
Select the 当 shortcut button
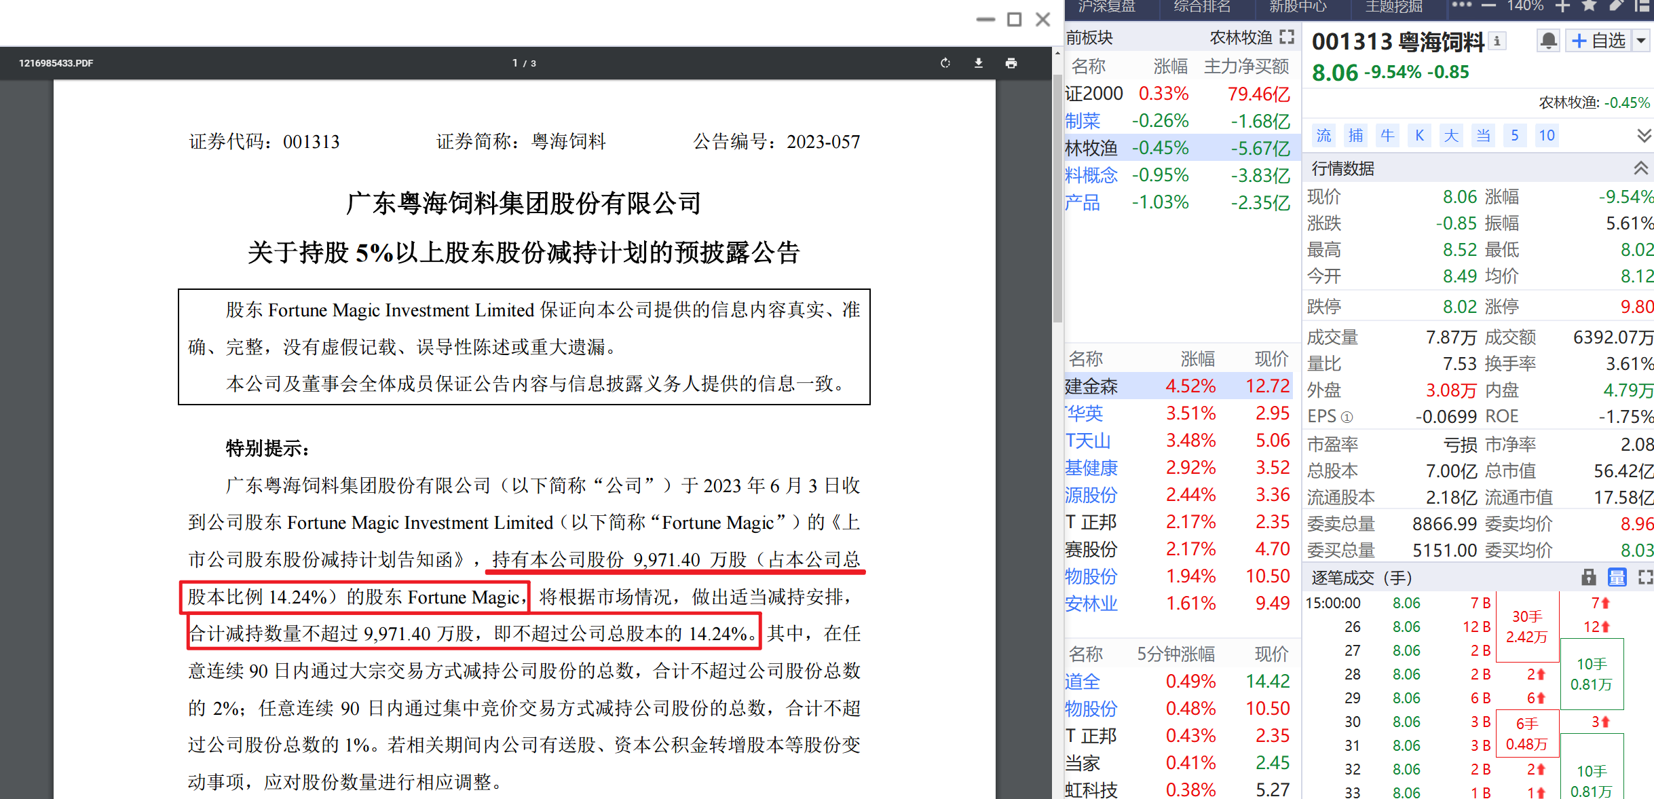tap(1483, 135)
